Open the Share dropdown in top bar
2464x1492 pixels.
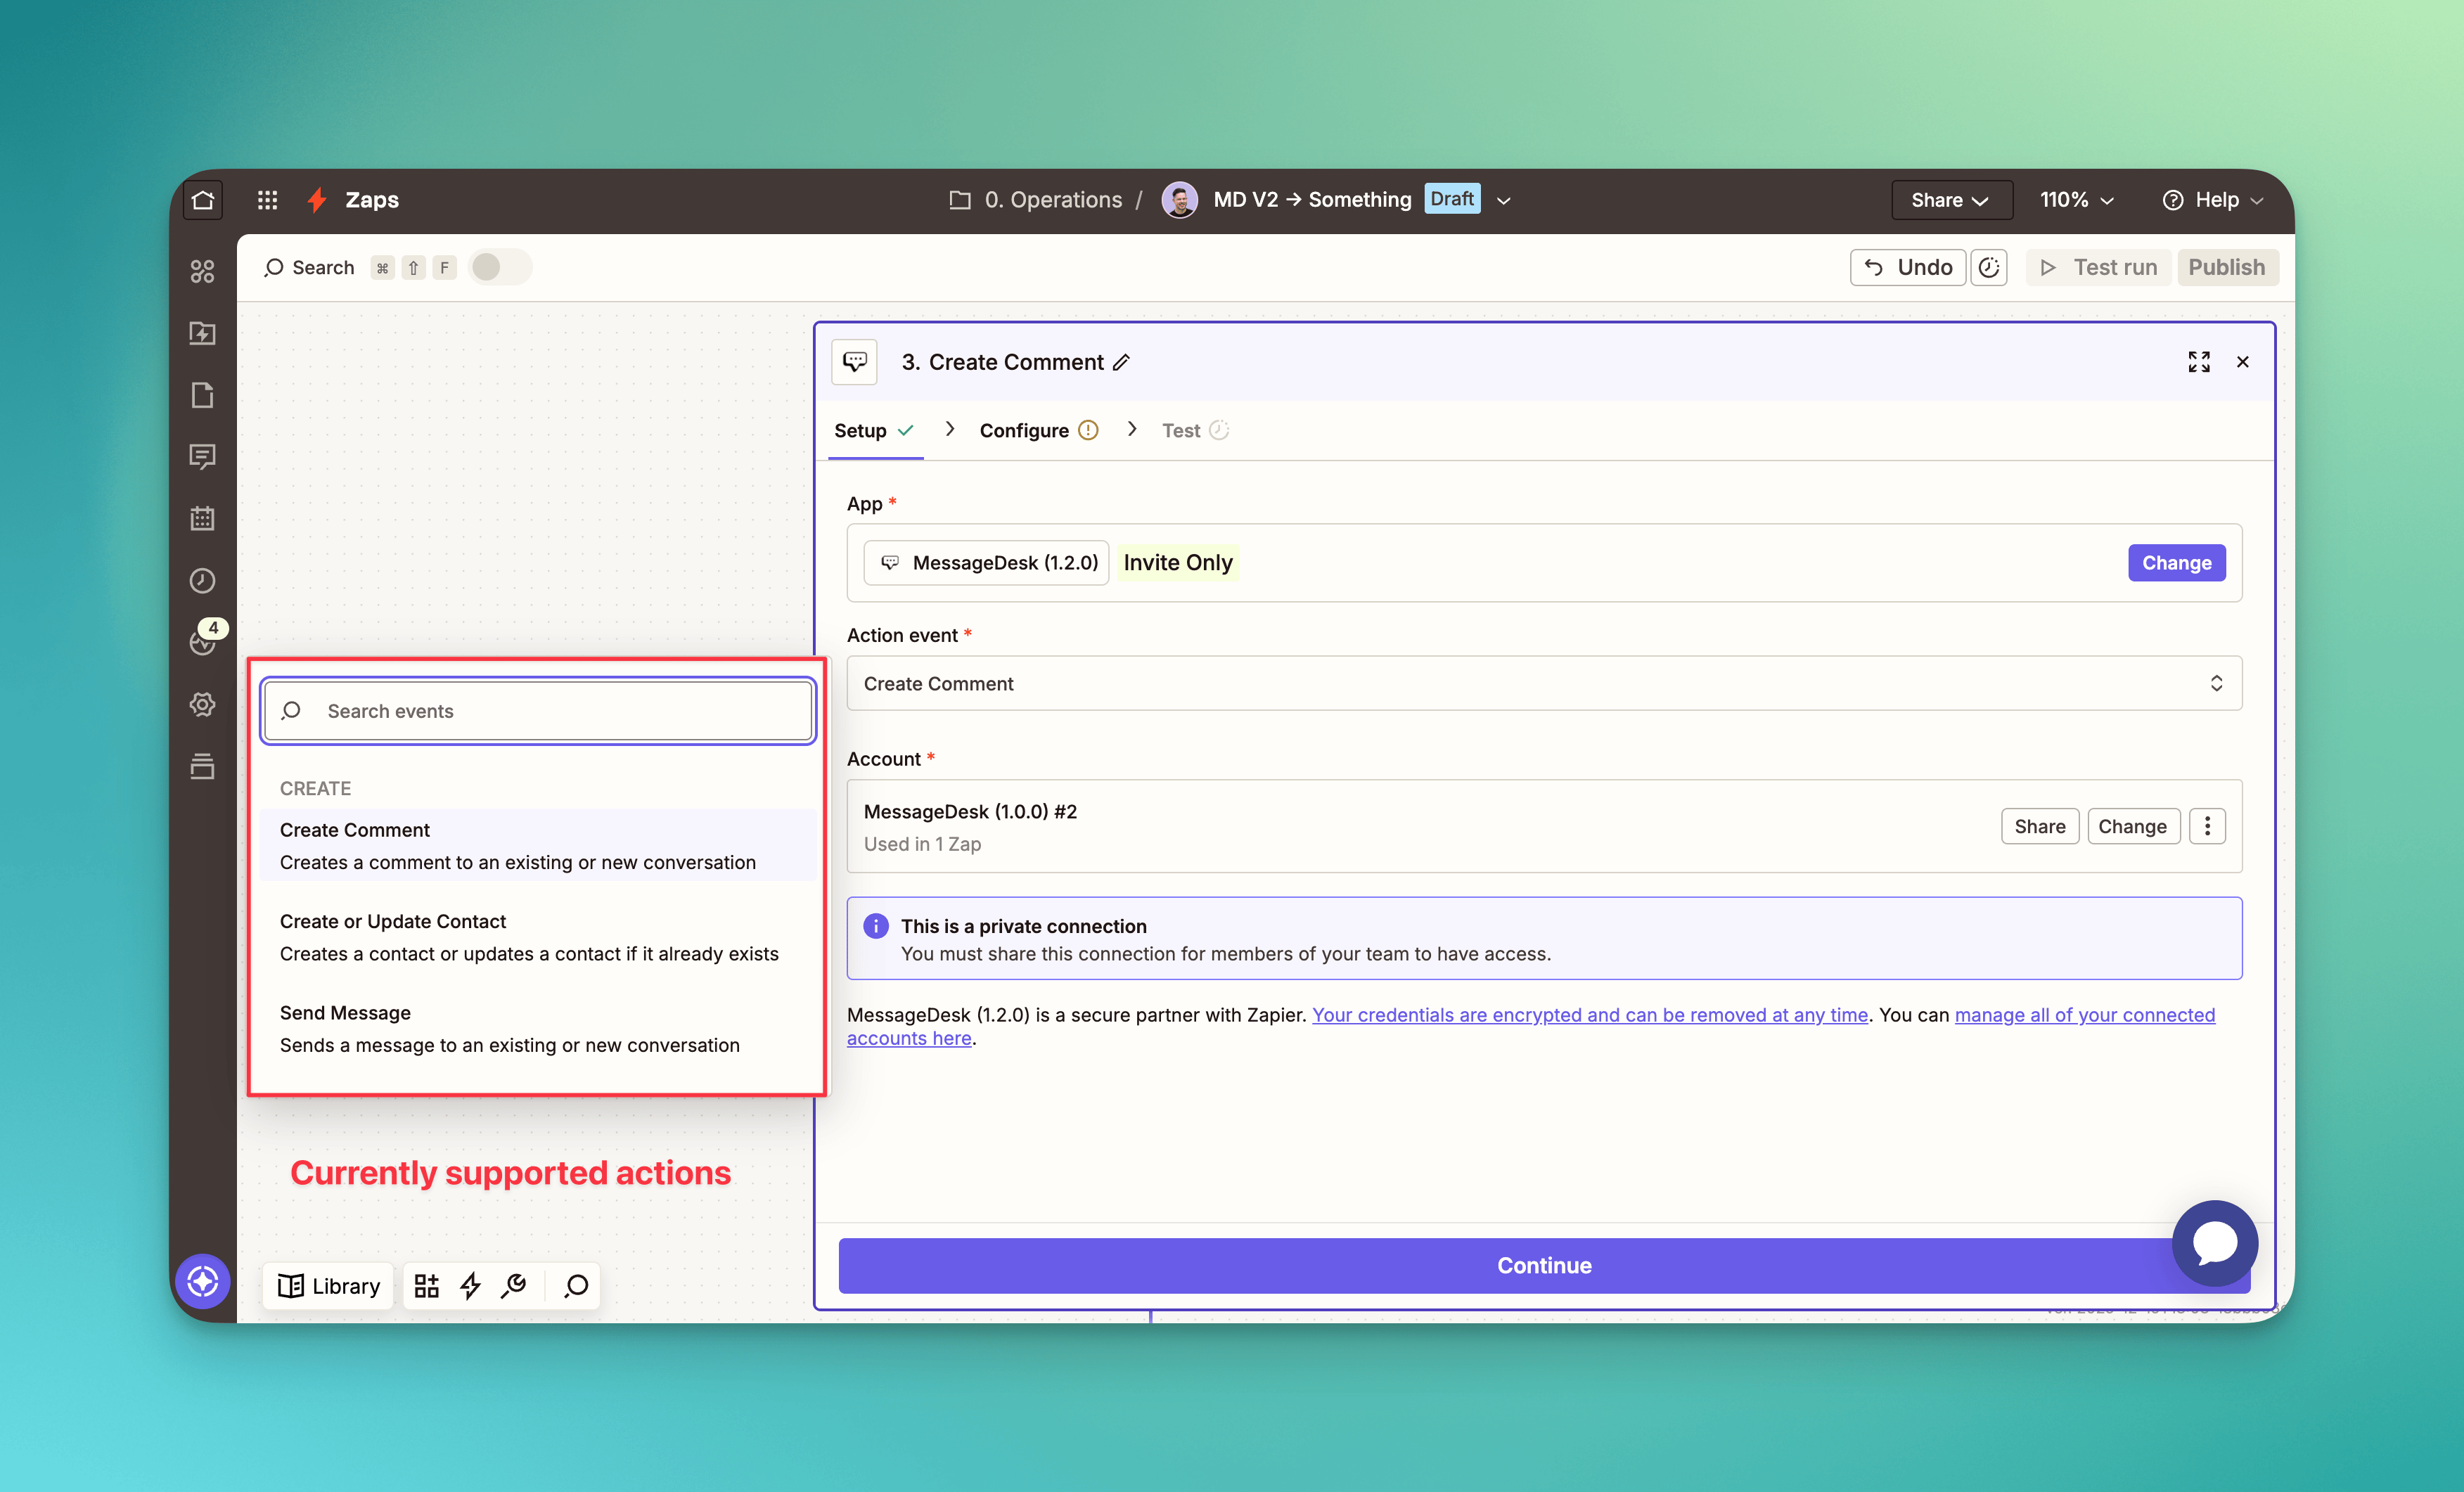pyautogui.click(x=1951, y=200)
